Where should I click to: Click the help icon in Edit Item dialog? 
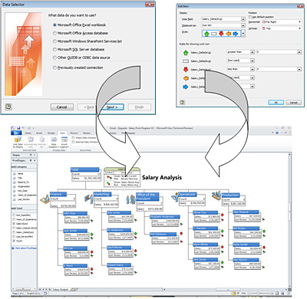pos(182,102)
